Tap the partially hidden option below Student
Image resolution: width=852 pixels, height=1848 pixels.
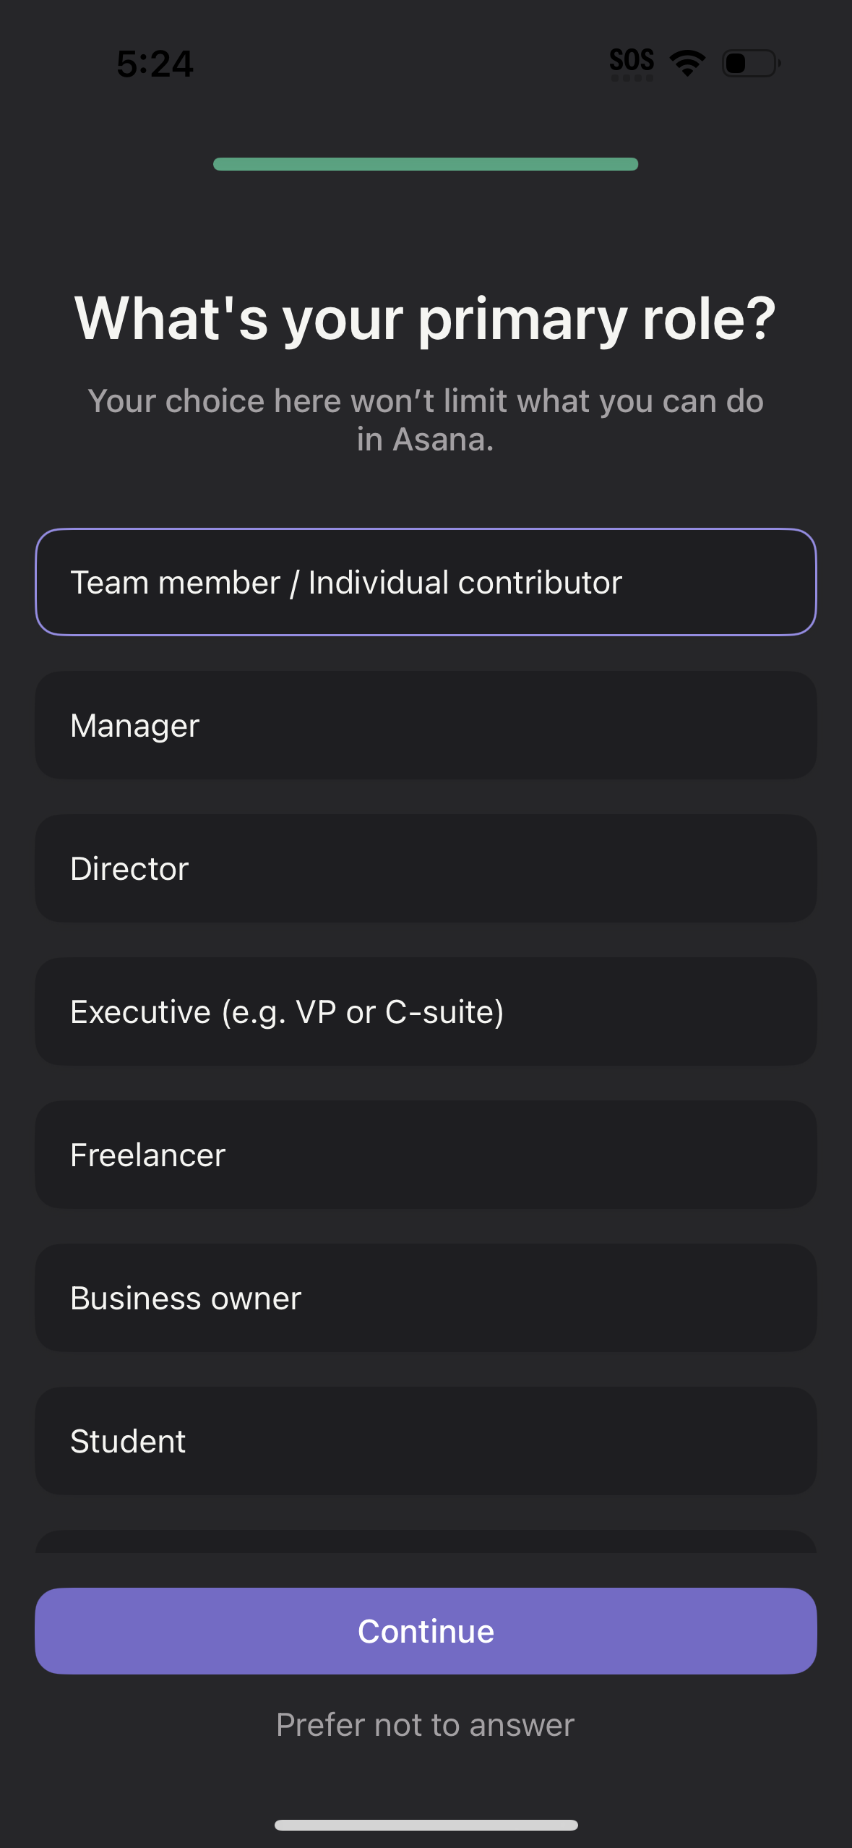click(426, 1541)
